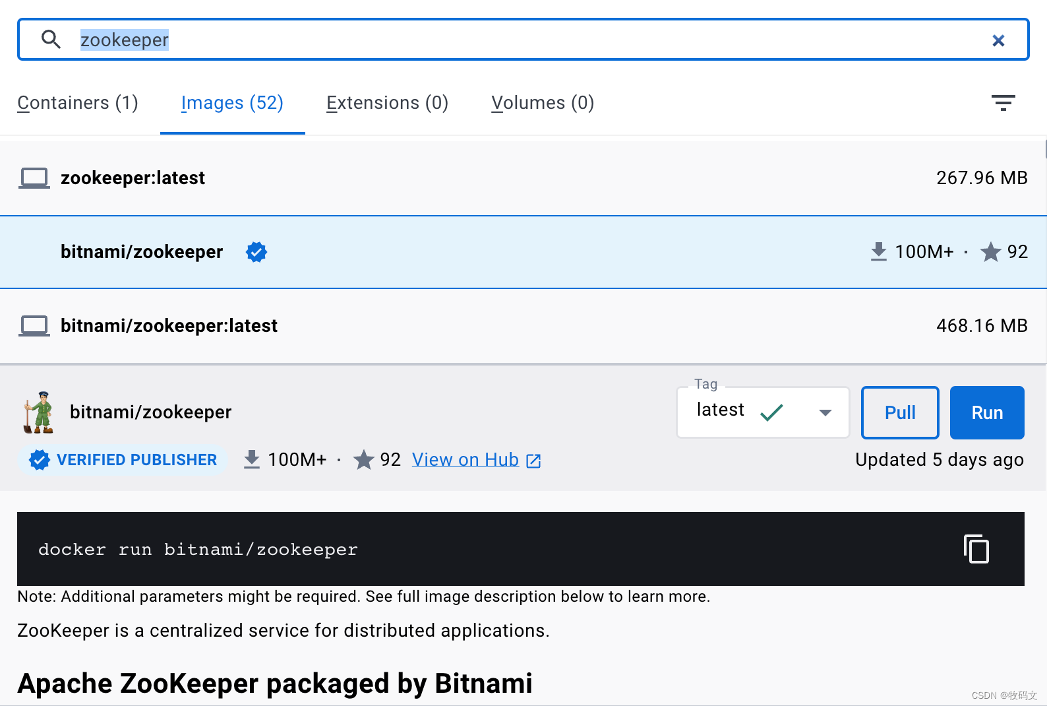Click external link icon after View on Hub
The image size is (1047, 706).
[x=533, y=461]
